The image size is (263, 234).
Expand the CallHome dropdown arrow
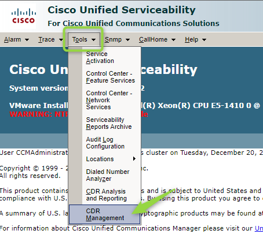[x=173, y=40]
